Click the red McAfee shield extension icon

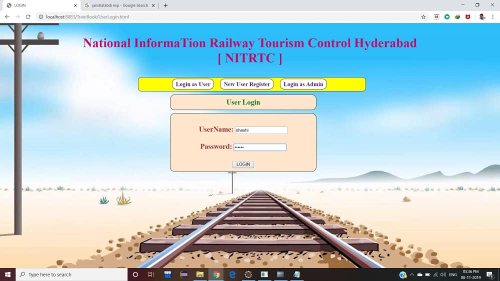point(468,16)
